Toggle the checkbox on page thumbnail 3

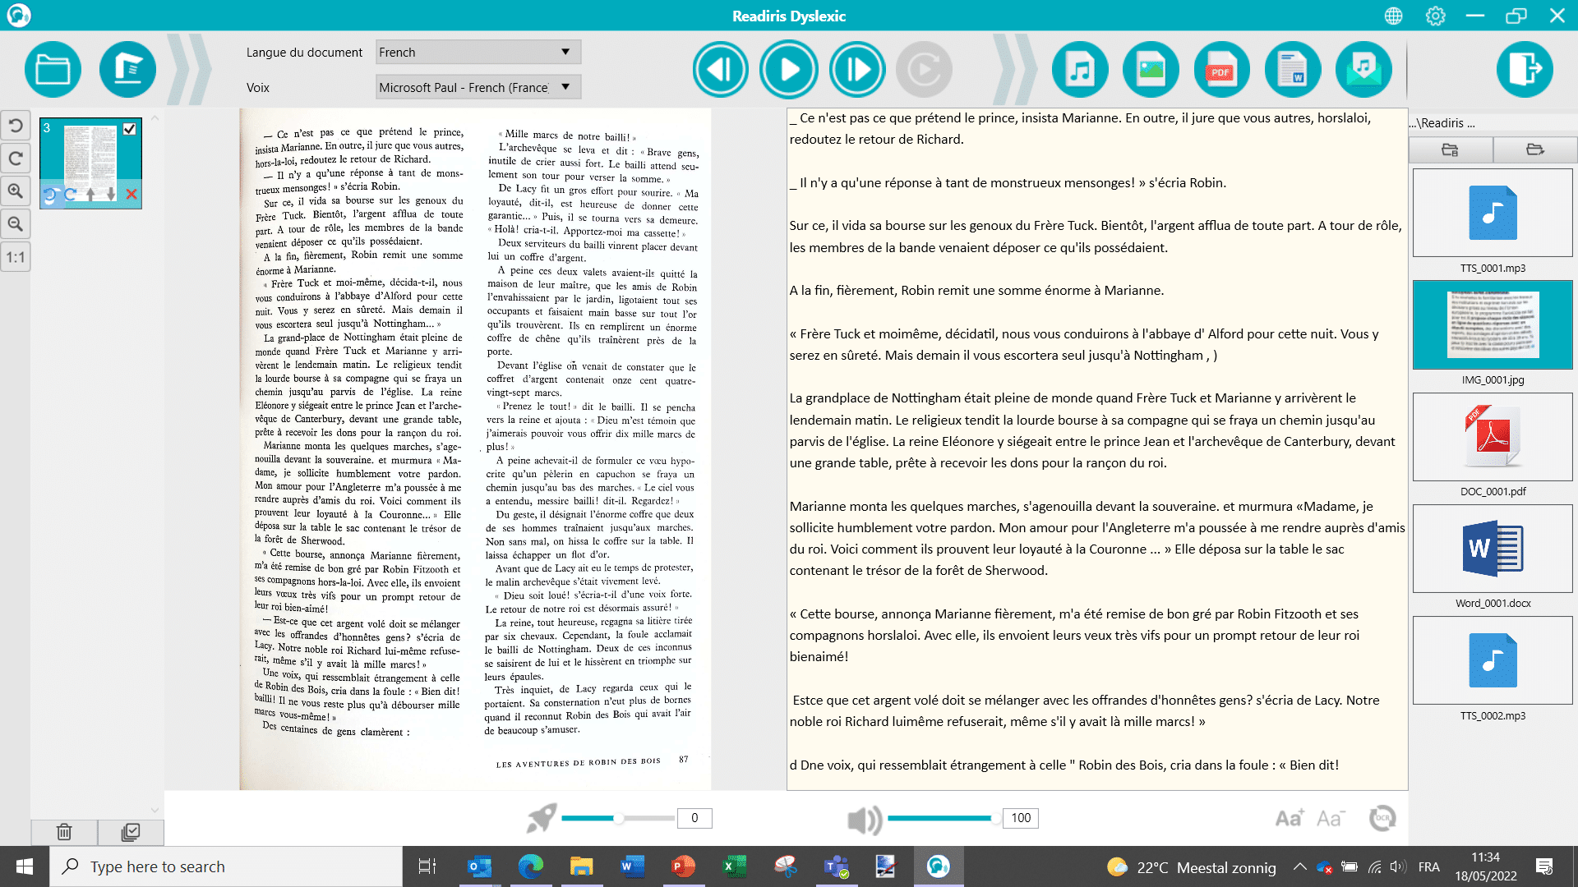point(131,128)
